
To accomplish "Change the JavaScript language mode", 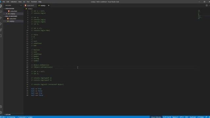I will 193,117.
